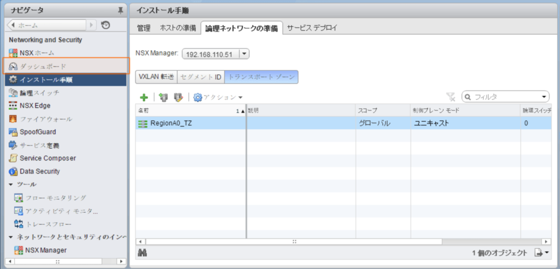This screenshot has height=269, width=560.
Task: Open トレースフロー tool
Action: (x=43, y=224)
